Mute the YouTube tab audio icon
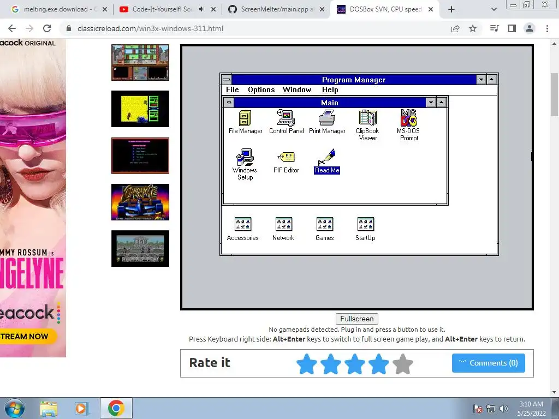 click(x=202, y=9)
